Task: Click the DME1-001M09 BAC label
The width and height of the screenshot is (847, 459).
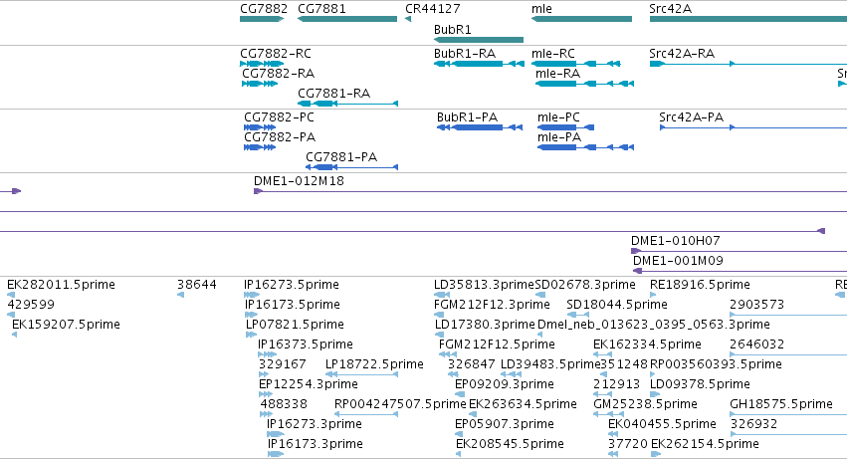Action: click(x=678, y=261)
